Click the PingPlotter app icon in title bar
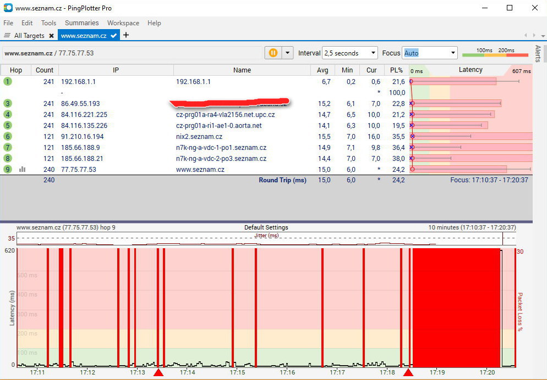 [8, 8]
